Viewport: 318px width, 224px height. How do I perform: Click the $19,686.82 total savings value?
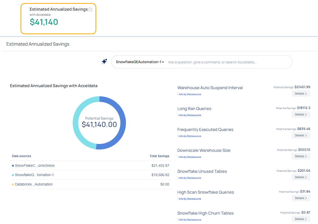click(160, 175)
